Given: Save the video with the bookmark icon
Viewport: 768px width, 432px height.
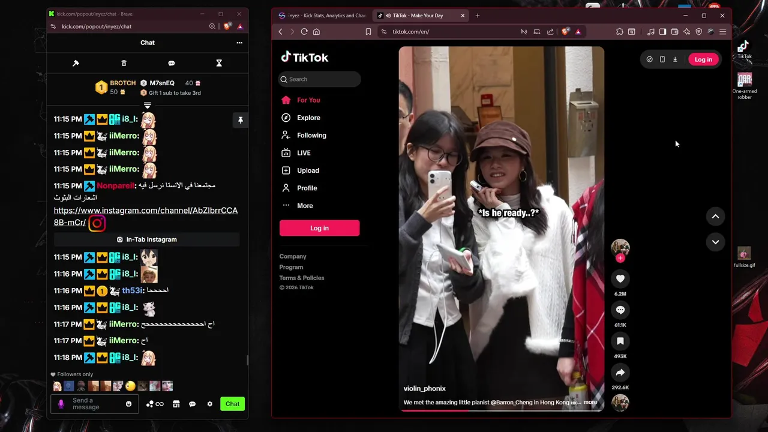Looking at the screenshot, I should click(620, 341).
